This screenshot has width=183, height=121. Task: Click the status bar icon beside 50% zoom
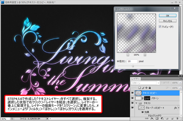(x=12, y=119)
